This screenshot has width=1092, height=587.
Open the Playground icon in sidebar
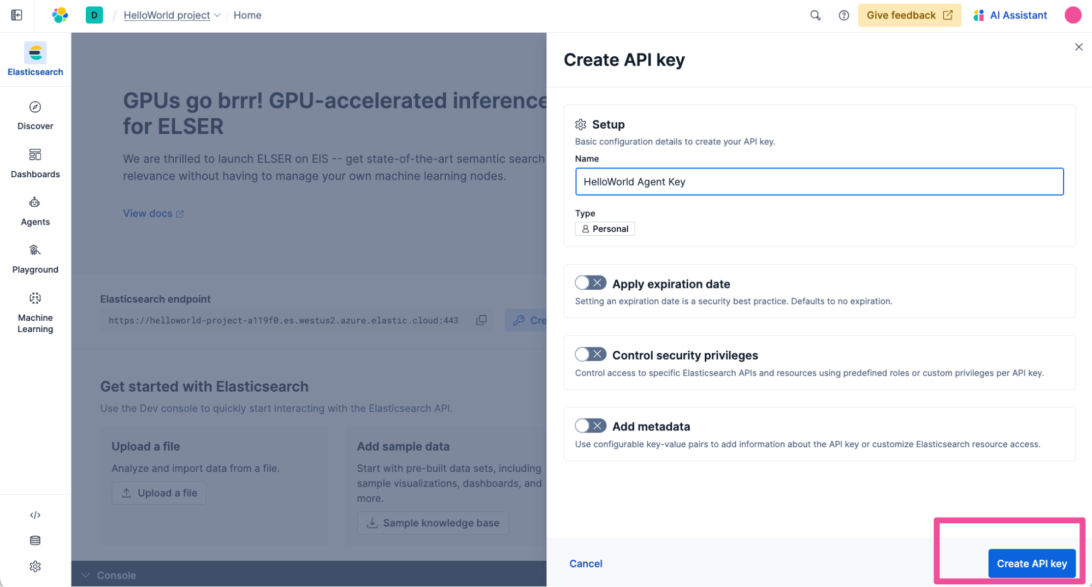(x=35, y=250)
